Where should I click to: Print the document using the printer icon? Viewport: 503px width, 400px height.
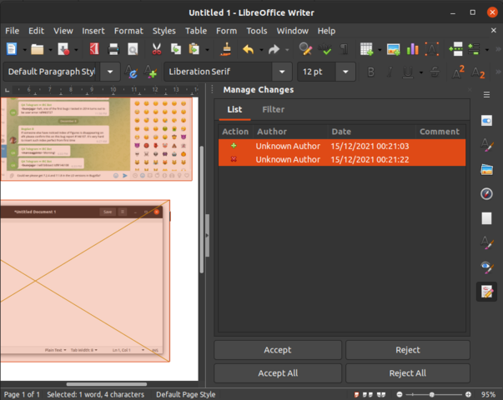113,49
